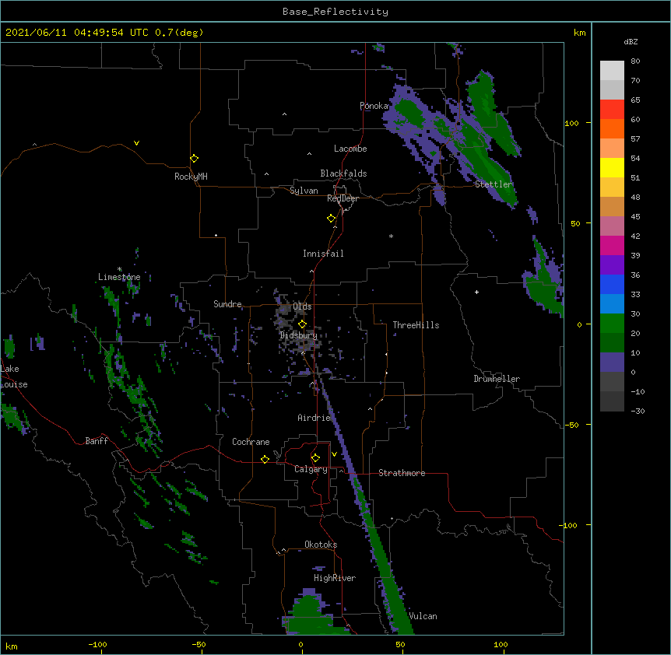This screenshot has width=671, height=655.
Task: Select the HighRiver label
Action: 335,578
